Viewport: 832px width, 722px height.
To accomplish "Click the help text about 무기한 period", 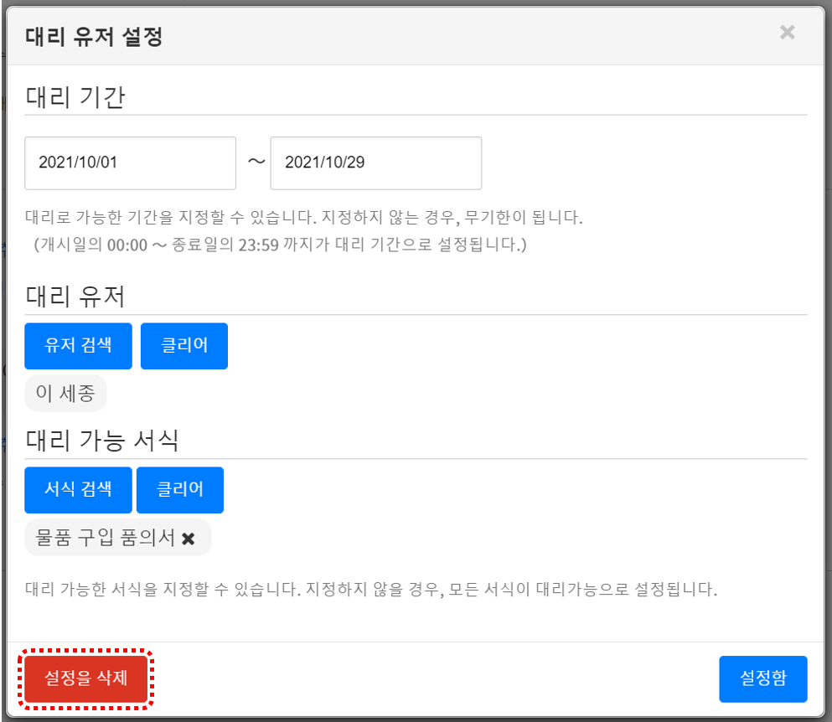I will pos(303,219).
